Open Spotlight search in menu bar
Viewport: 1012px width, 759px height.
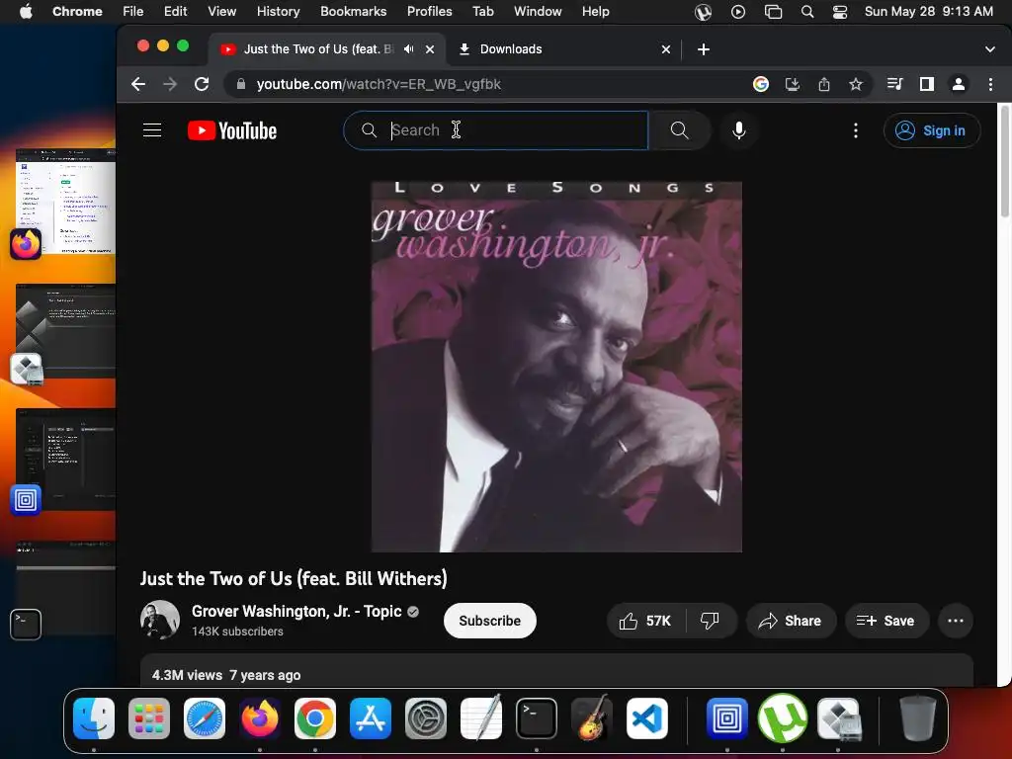(x=806, y=12)
